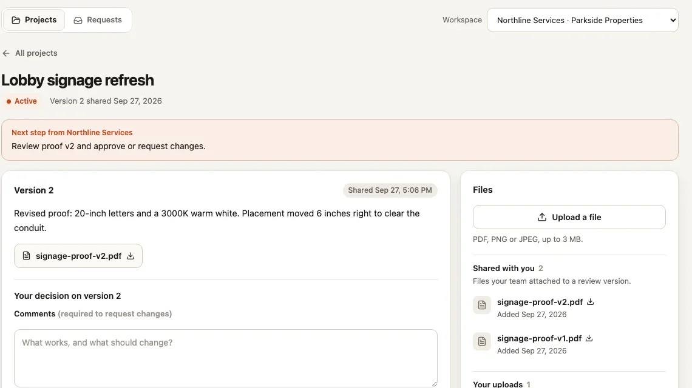This screenshot has height=388, width=692.
Task: Click the 'Revised proof: 20-inch letters' description
Action: pyautogui.click(x=217, y=221)
